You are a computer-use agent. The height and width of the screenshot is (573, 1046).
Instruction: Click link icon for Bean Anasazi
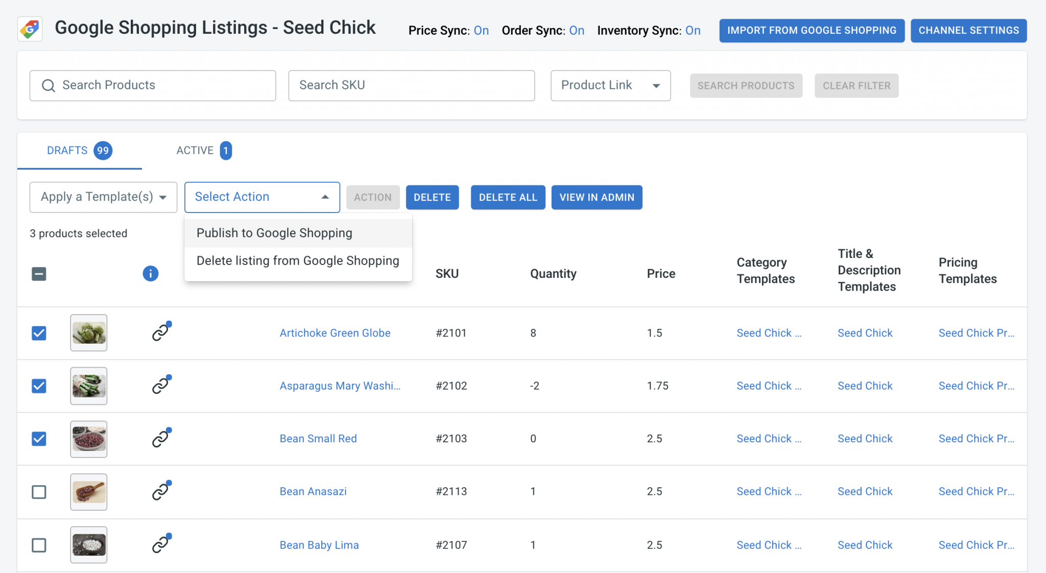(160, 491)
